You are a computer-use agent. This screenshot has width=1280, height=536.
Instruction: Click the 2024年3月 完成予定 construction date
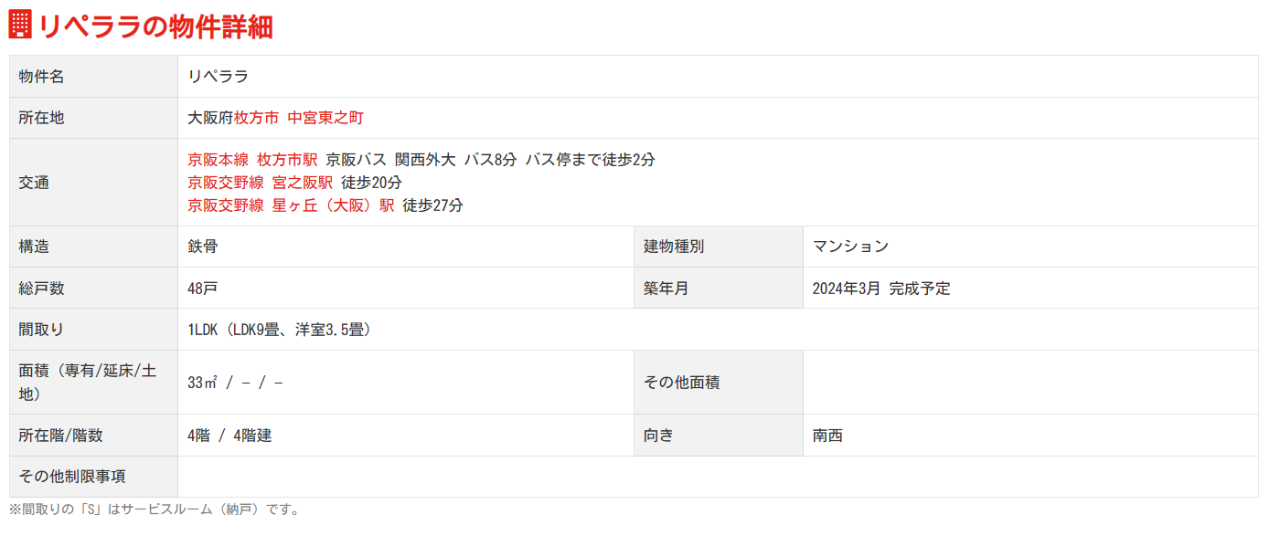pyautogui.click(x=881, y=289)
